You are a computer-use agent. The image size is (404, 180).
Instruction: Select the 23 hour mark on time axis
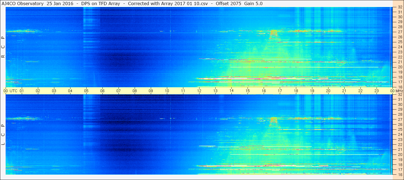tap(377, 91)
